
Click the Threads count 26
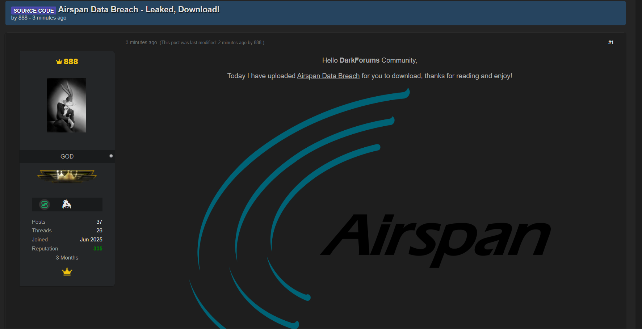99,231
